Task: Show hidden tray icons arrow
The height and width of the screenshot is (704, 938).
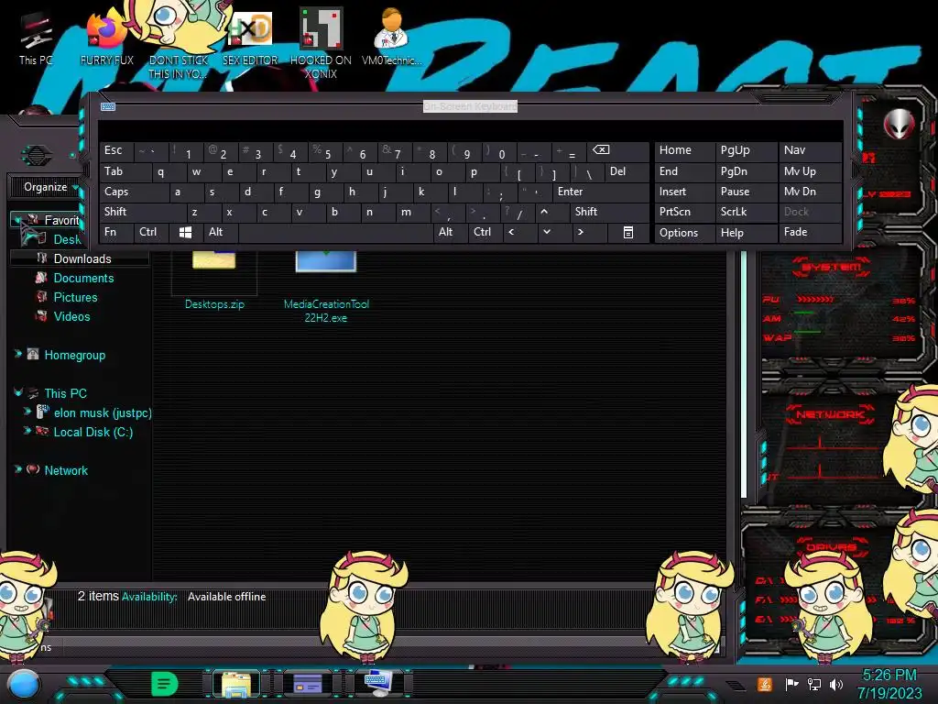Action: coord(736,686)
